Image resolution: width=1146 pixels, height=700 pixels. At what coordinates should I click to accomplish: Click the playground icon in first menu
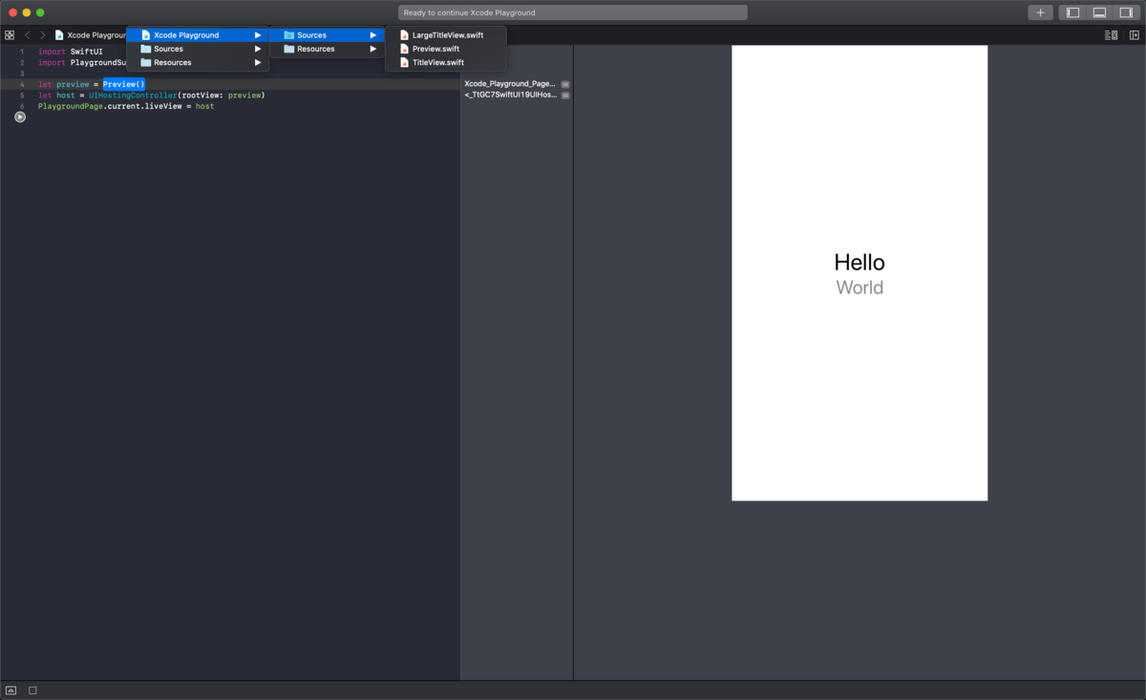tap(146, 35)
